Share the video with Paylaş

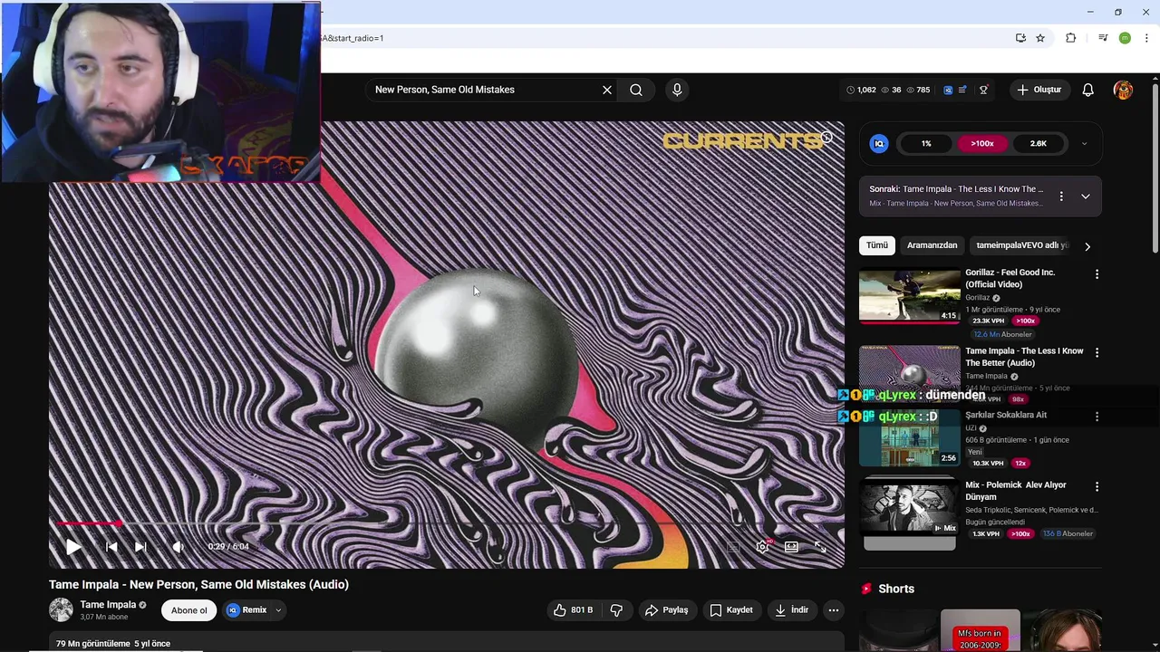[666, 610]
